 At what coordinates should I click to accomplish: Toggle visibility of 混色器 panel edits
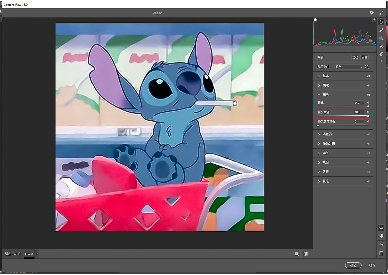pyautogui.click(x=369, y=134)
